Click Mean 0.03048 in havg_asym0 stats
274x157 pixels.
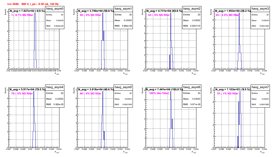(x=55, y=20)
